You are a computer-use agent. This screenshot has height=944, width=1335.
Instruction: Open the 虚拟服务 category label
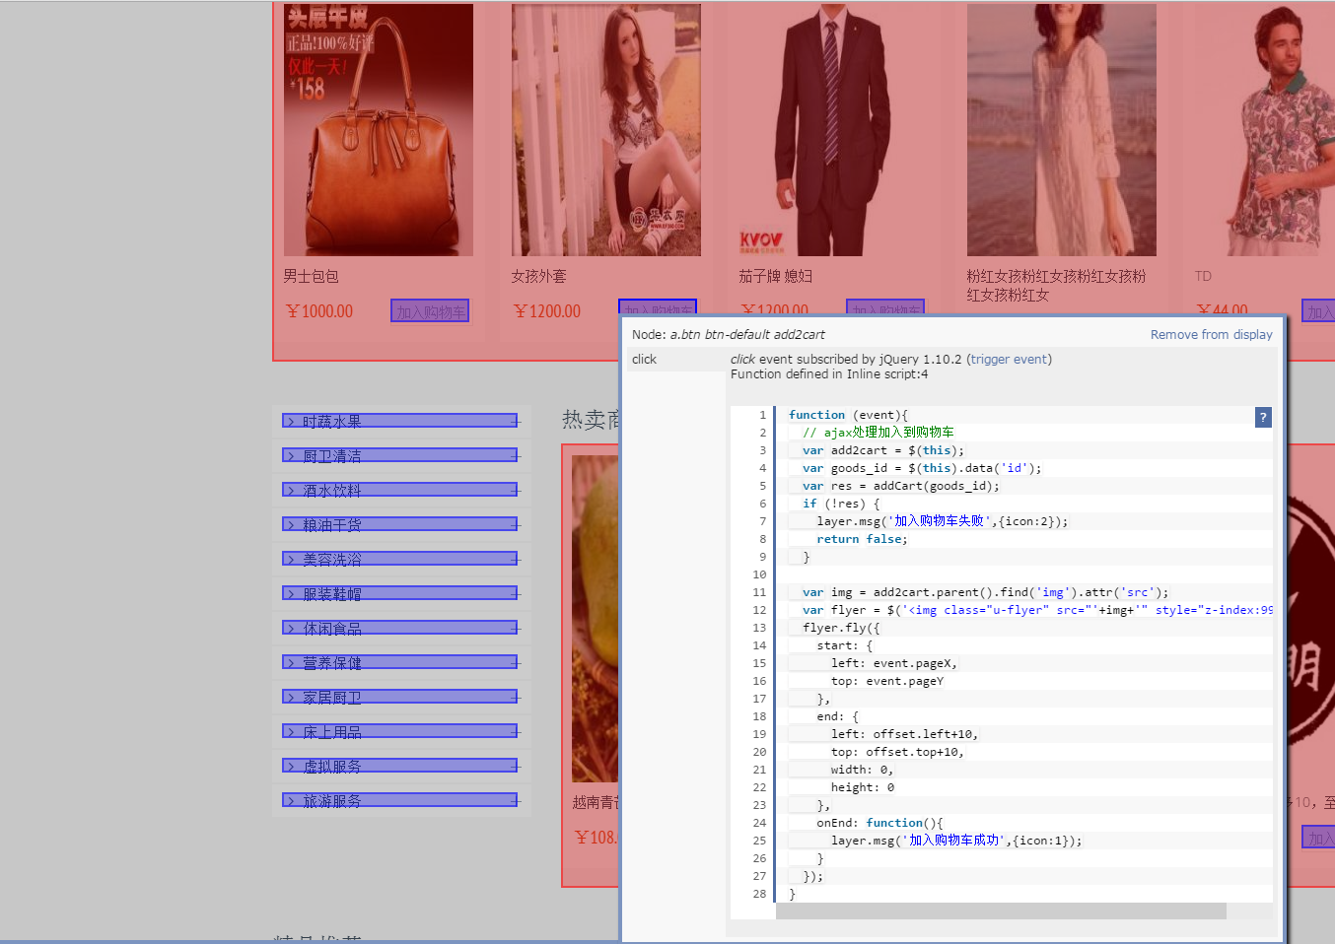332,767
